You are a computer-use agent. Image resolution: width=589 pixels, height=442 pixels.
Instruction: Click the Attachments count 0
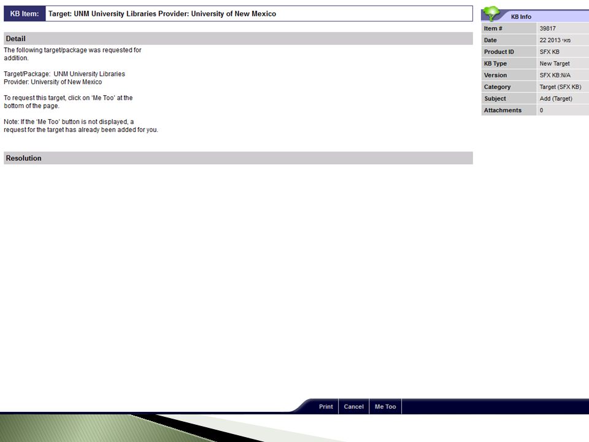pos(541,110)
